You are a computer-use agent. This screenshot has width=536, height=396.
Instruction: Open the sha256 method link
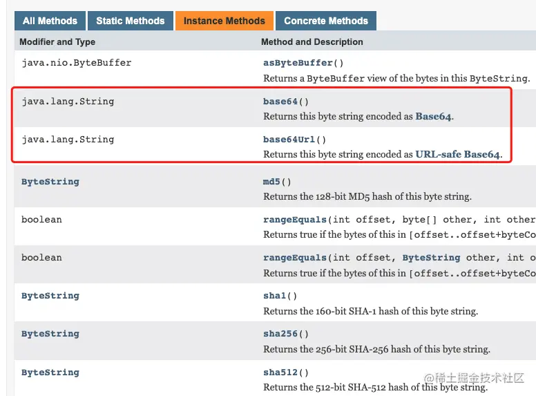coord(280,334)
